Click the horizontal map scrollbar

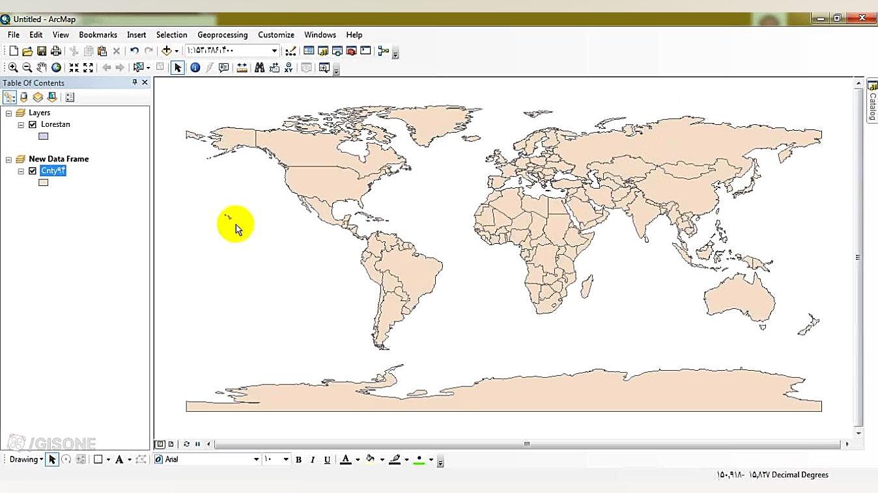pyautogui.click(x=526, y=444)
